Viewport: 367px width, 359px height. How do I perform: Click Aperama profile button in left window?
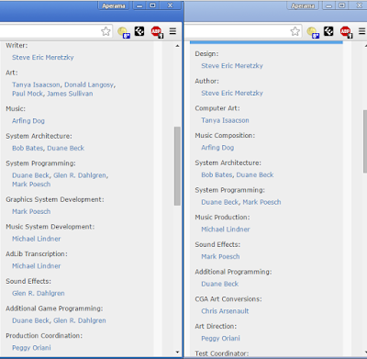pos(114,6)
